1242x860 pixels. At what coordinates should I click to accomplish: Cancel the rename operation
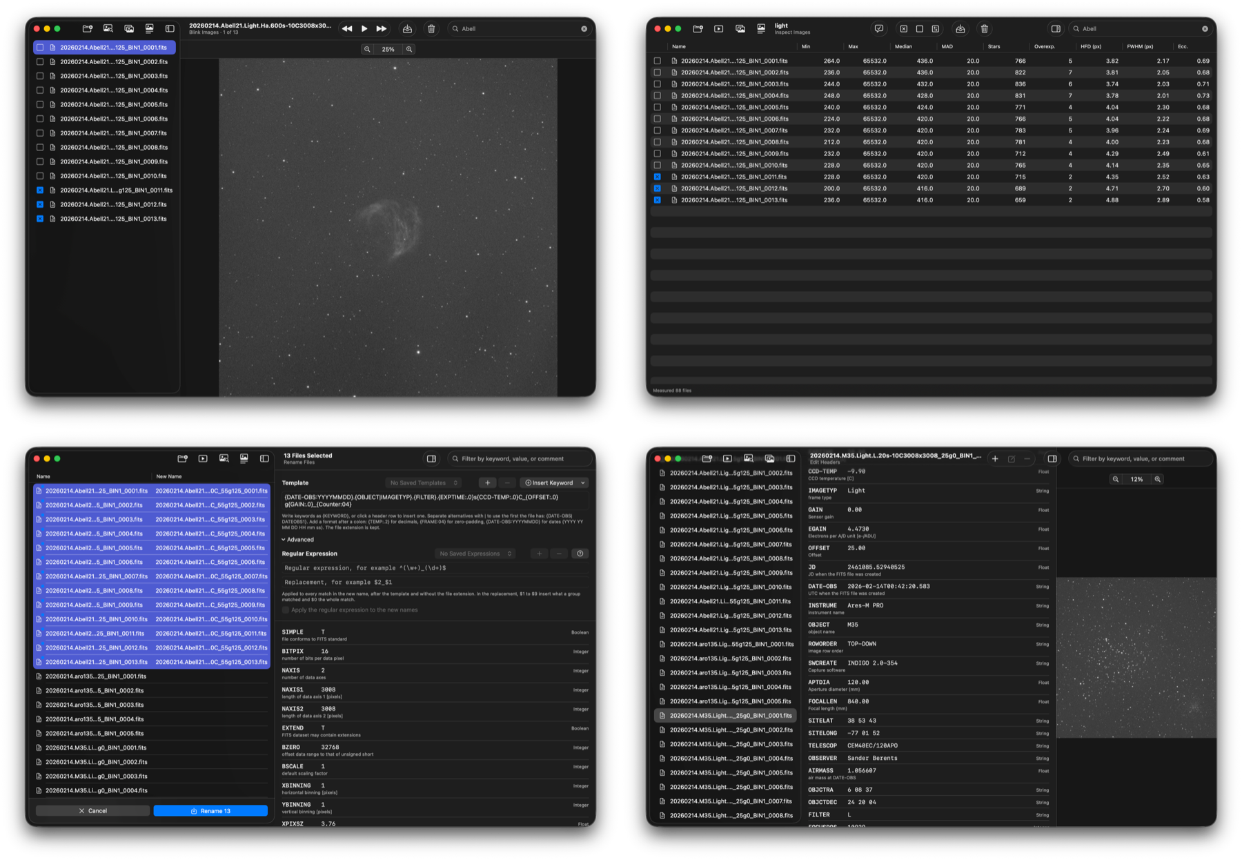92,811
